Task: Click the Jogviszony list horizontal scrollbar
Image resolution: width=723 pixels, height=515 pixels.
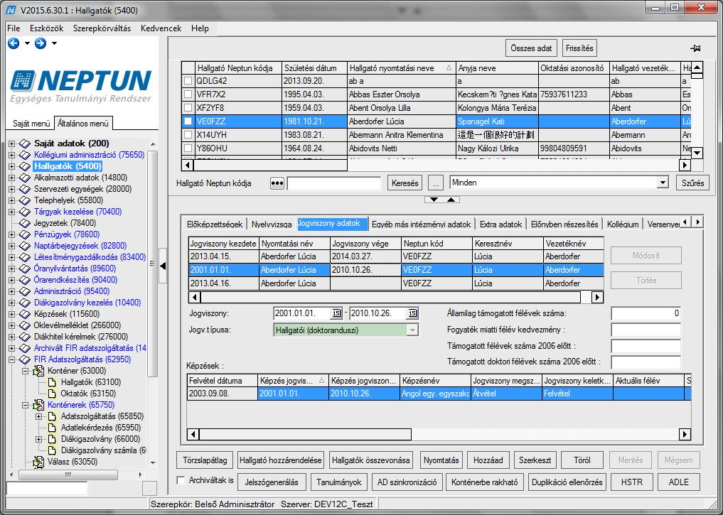Action: (x=396, y=297)
